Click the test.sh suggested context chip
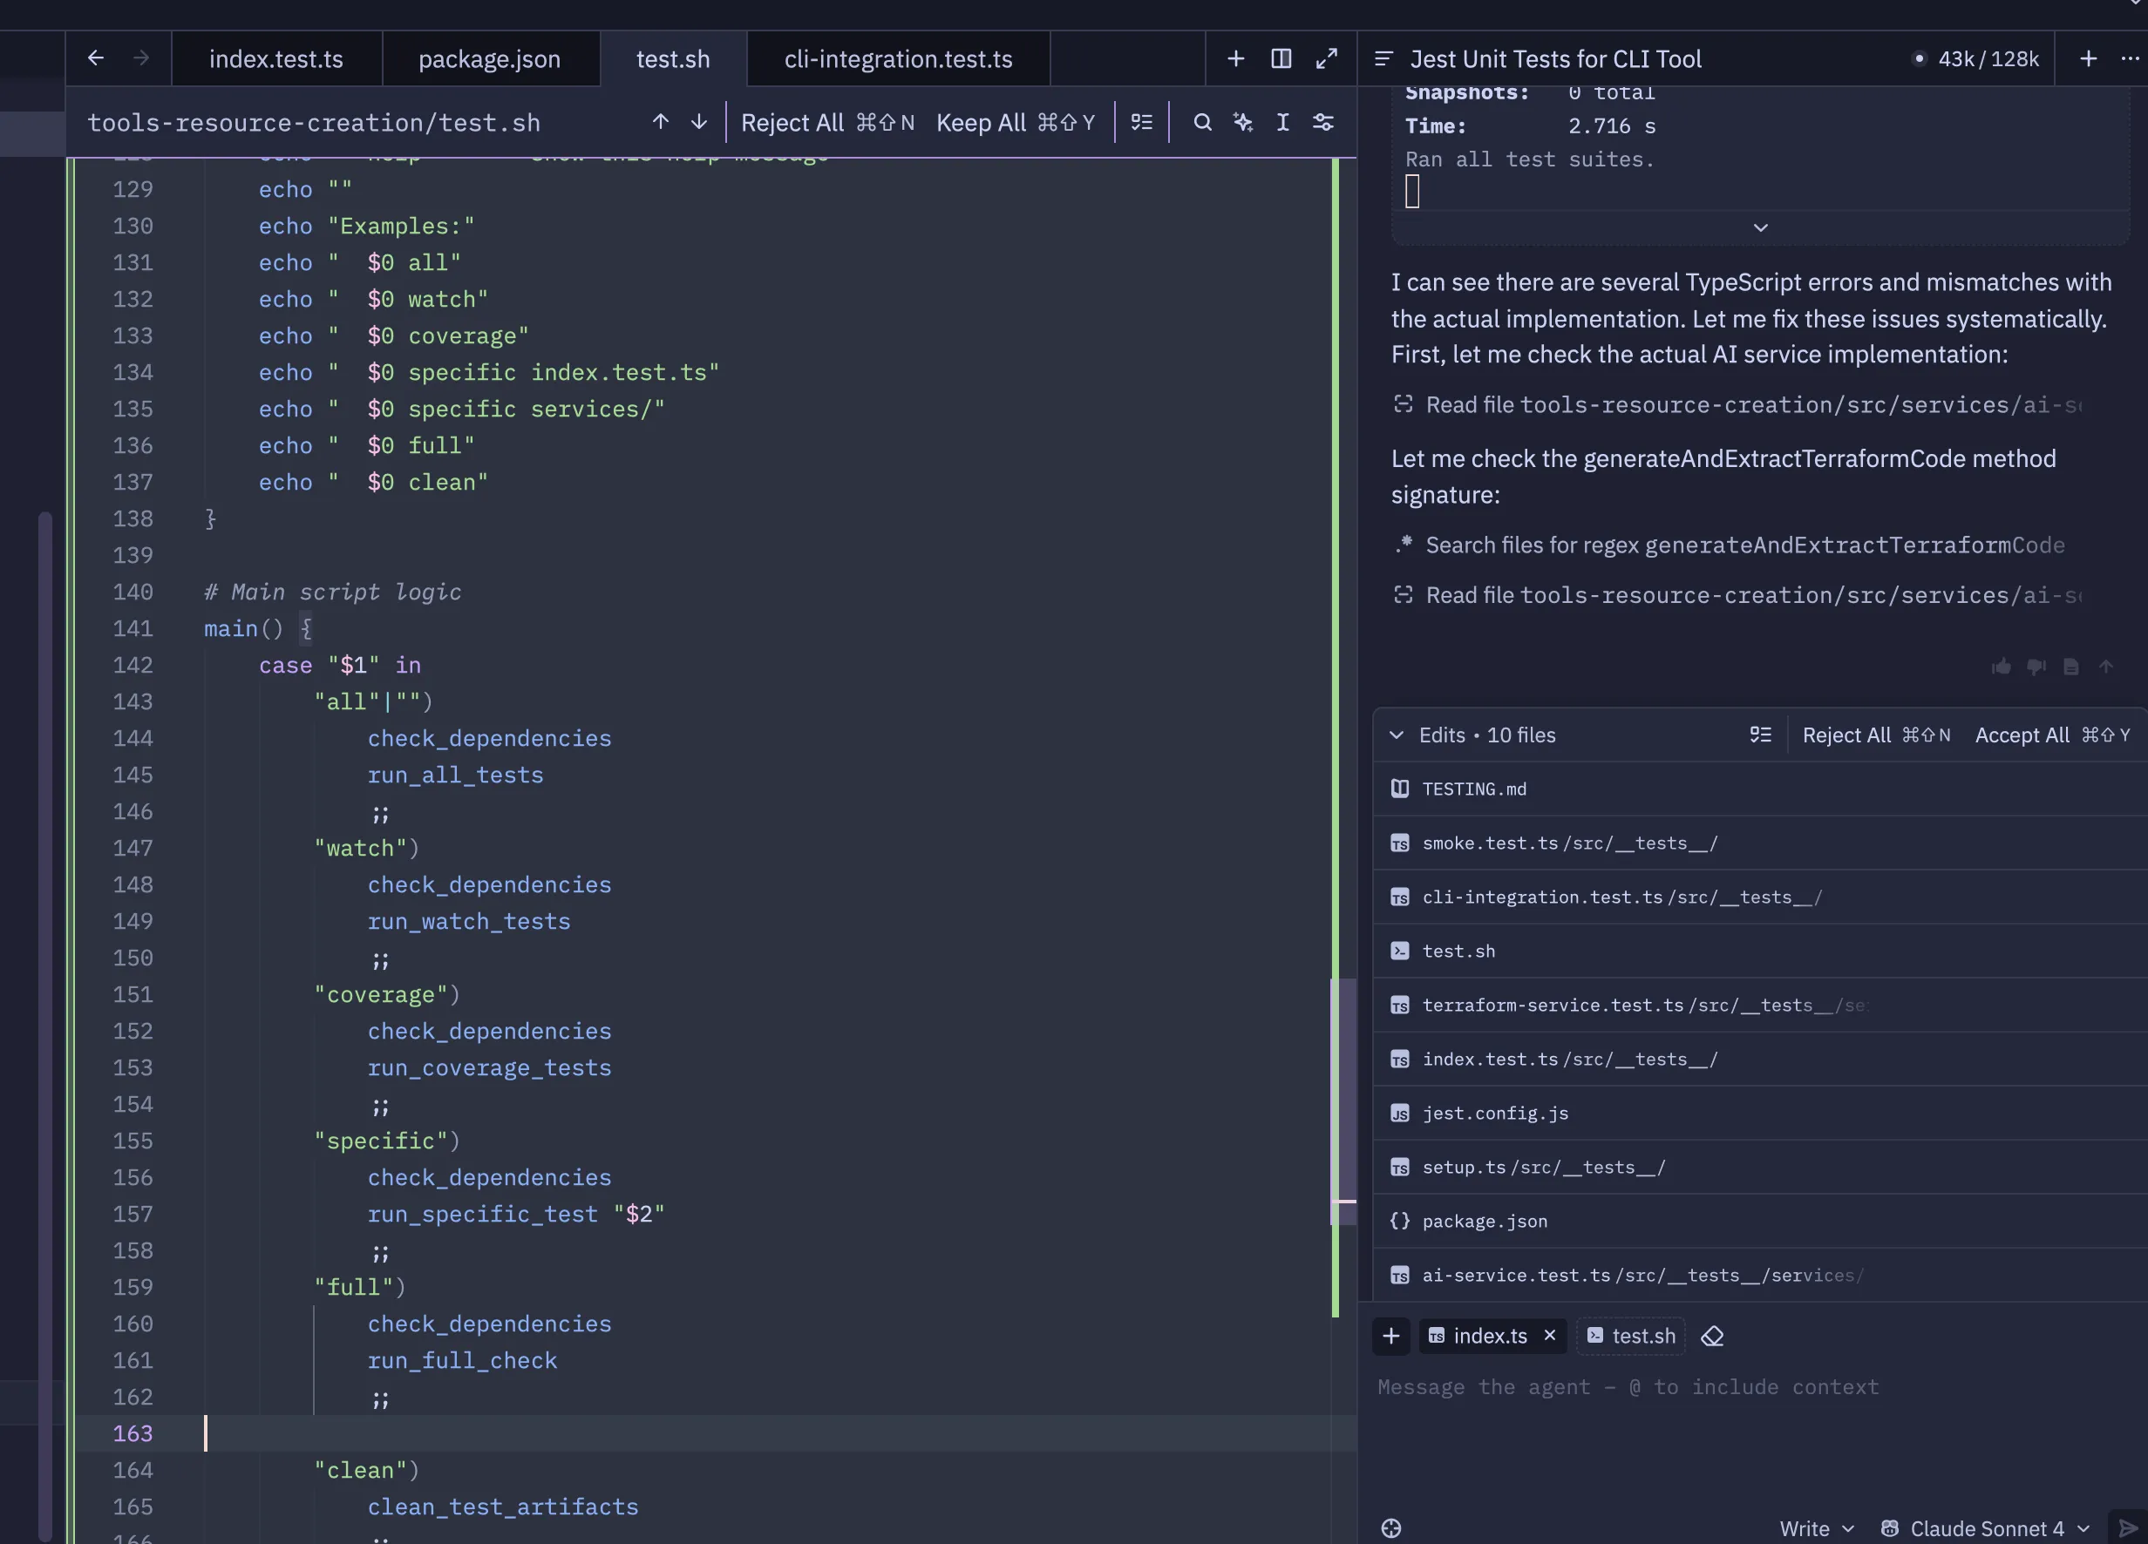 coord(1631,1336)
